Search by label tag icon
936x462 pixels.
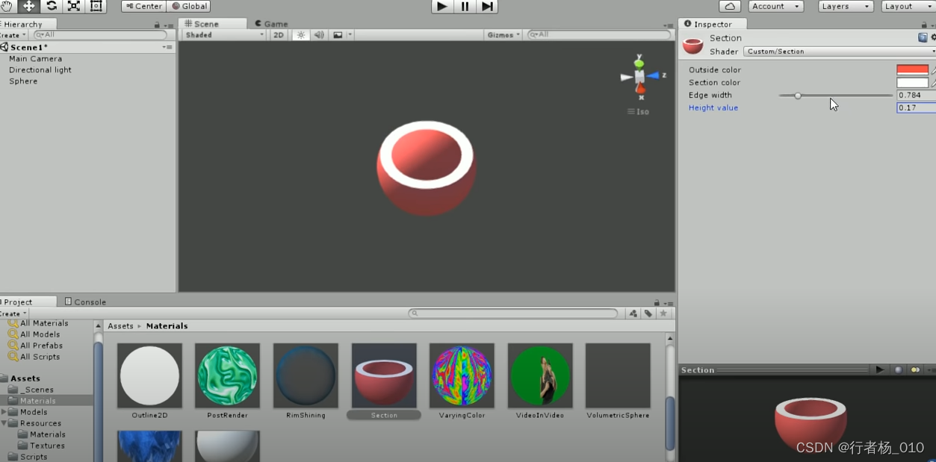648,313
